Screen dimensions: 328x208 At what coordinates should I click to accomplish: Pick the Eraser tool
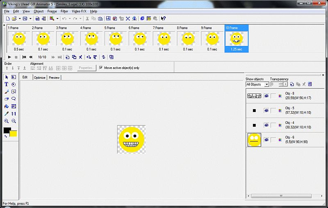[x=7, y=99]
